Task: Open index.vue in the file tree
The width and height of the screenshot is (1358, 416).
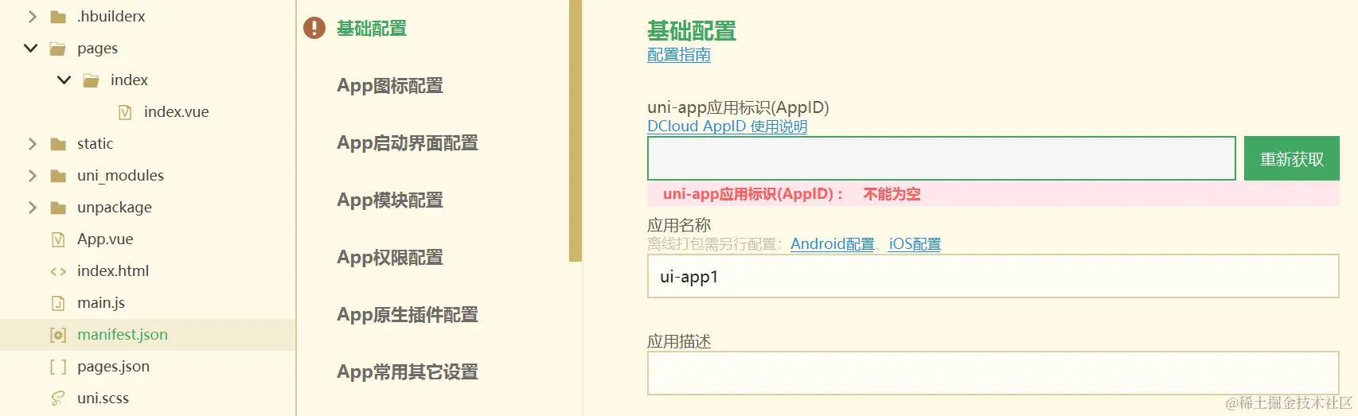Action: pos(176,112)
